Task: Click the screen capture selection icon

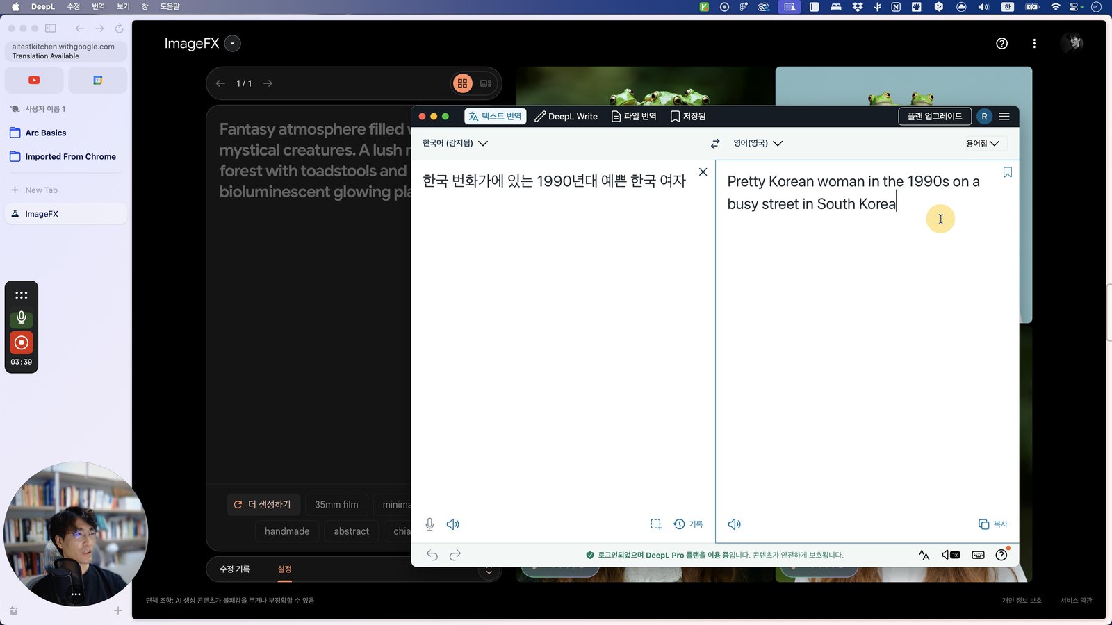Action: pos(656,524)
